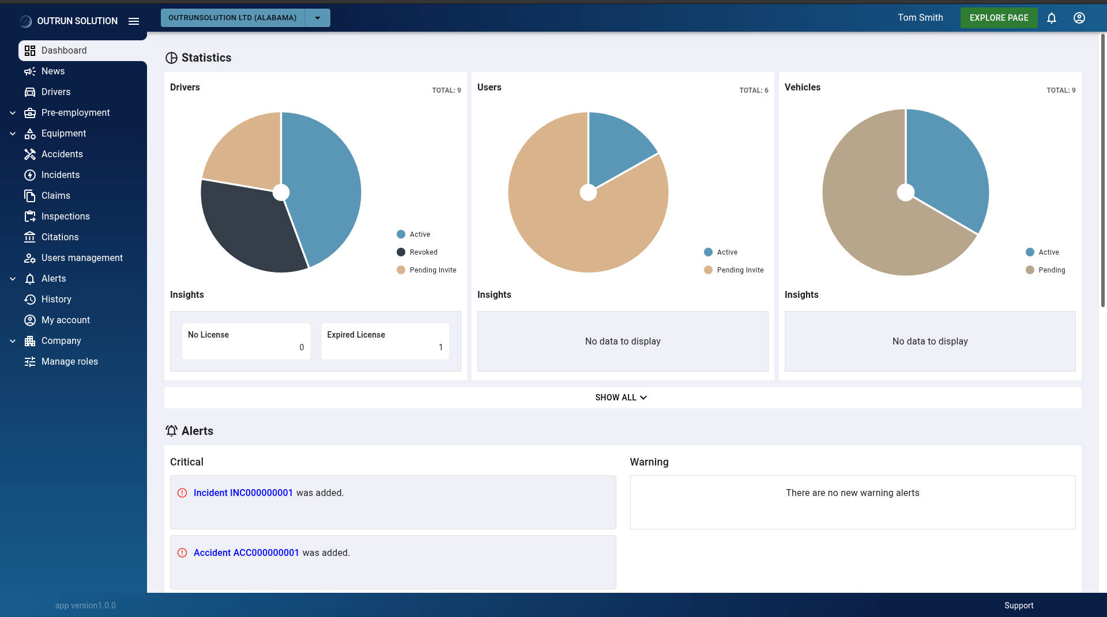
Task: Go to Users management in sidebar
Action: (x=82, y=258)
